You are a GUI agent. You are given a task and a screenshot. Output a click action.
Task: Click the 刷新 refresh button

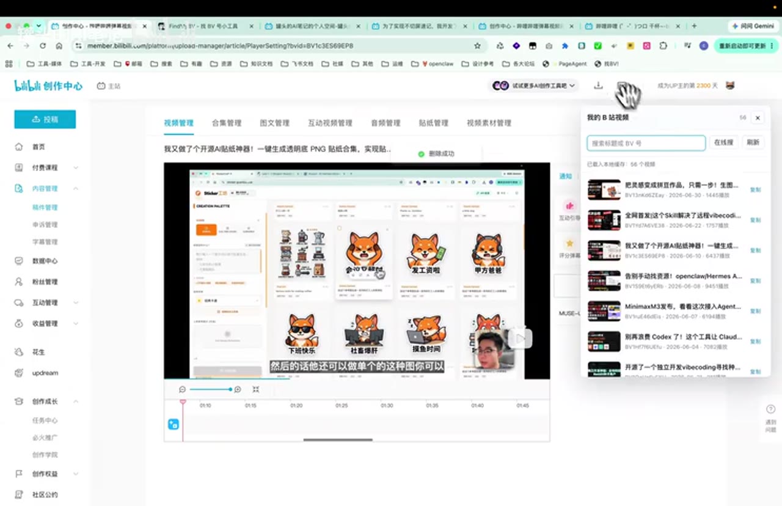(x=753, y=142)
